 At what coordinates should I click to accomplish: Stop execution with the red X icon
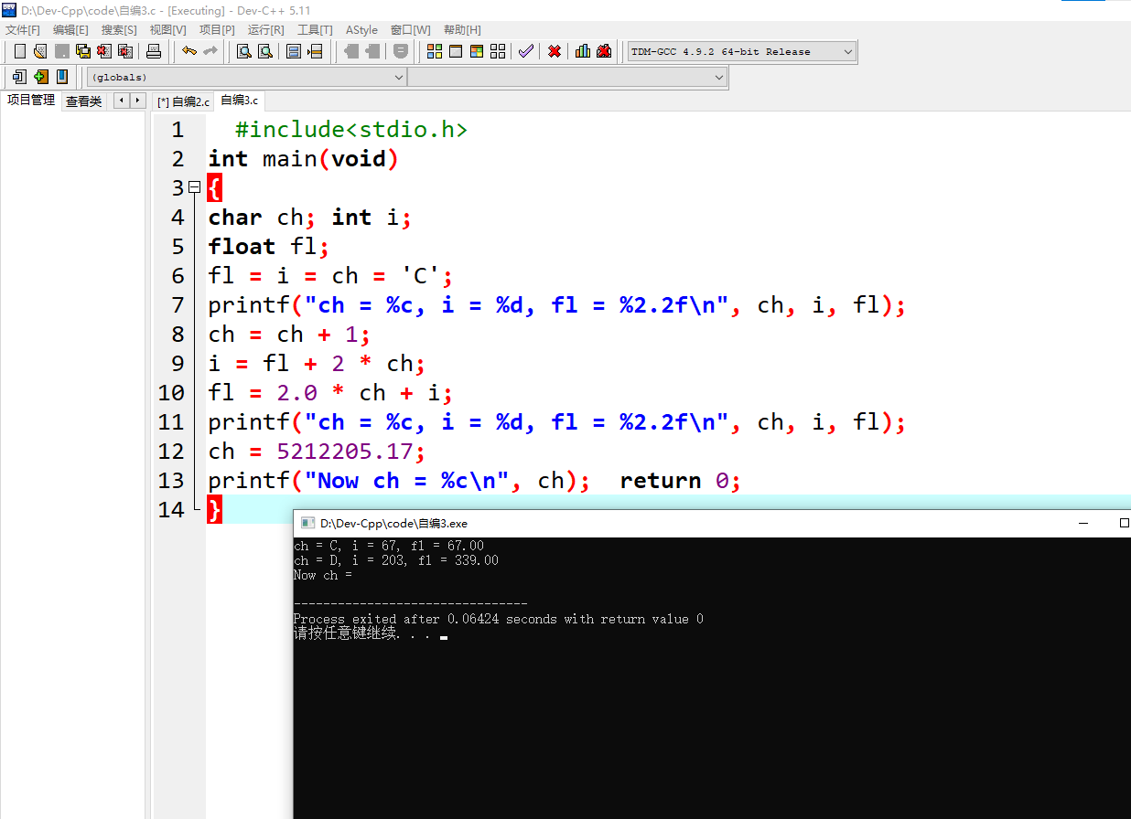555,51
